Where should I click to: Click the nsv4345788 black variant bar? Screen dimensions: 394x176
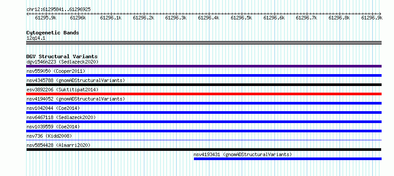[x=204, y=85]
